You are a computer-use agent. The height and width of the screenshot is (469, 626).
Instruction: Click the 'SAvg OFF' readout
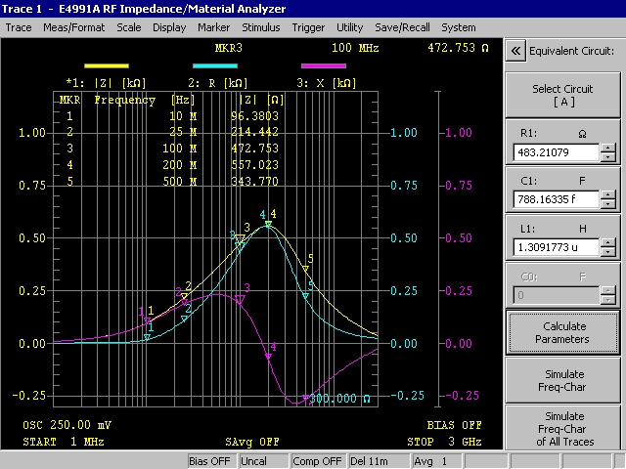click(252, 442)
